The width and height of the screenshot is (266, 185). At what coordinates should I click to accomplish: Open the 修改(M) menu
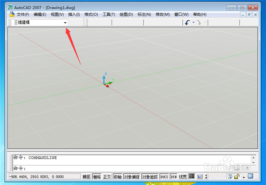(x=163, y=14)
